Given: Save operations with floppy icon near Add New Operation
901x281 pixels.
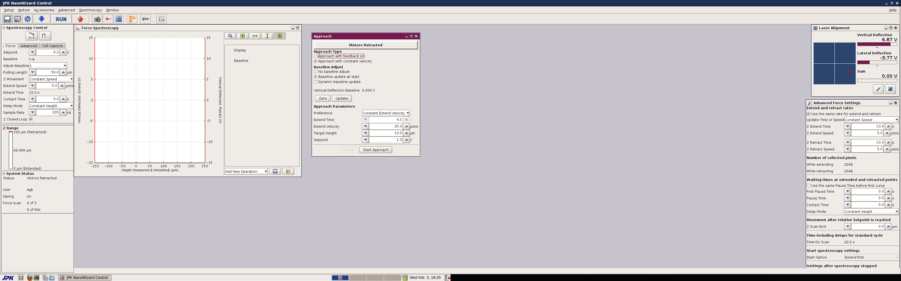Looking at the screenshot, I should point(275,171).
